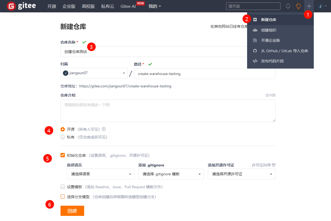Click the GitHub icon in the import menu item
Image resolution: width=331 pixels, height=221 pixels.
(255, 51)
